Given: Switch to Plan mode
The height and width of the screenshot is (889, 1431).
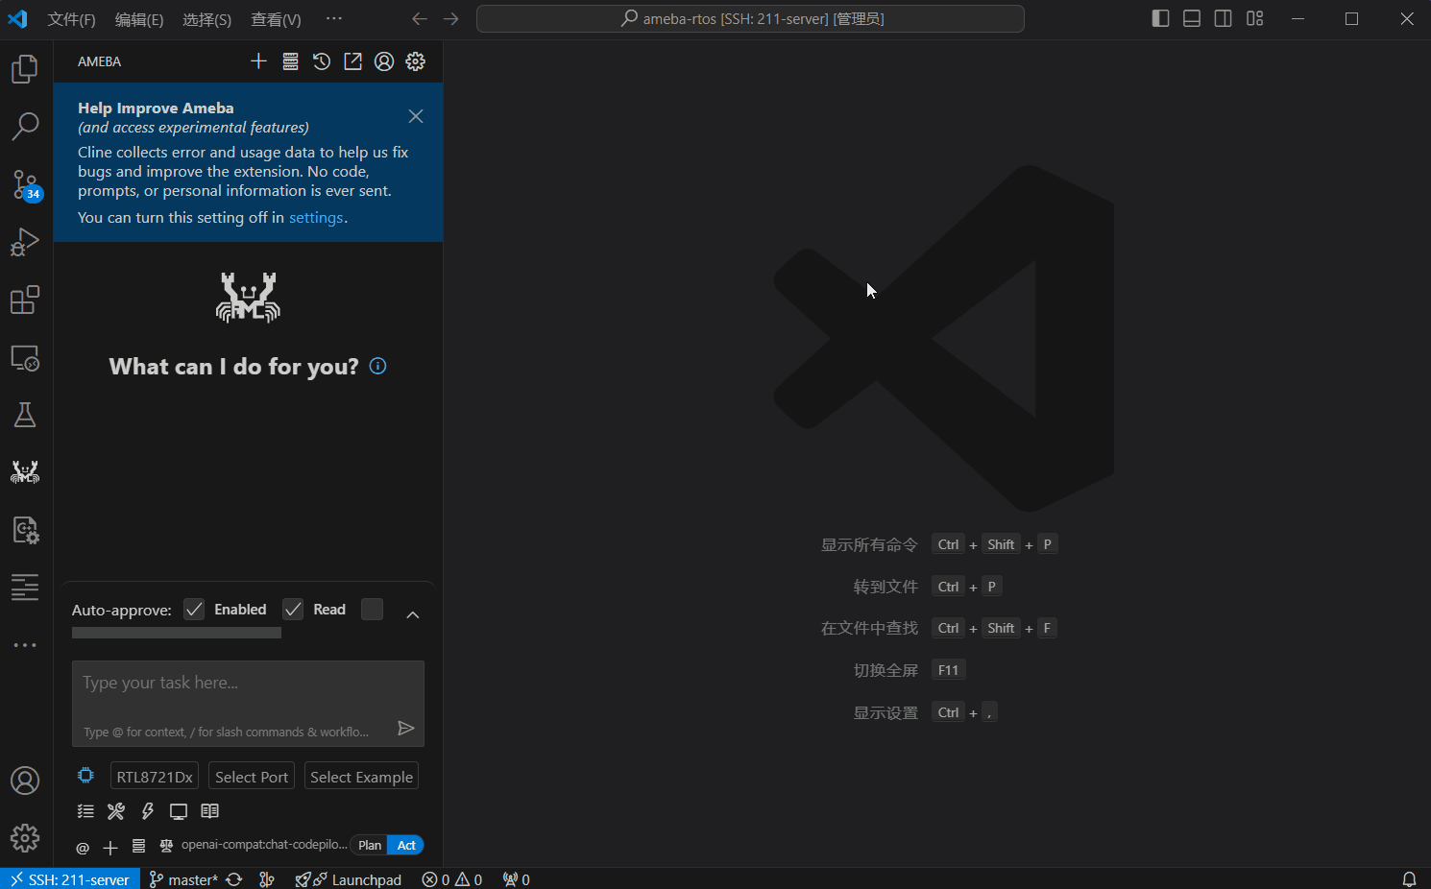Looking at the screenshot, I should pyautogui.click(x=370, y=845).
